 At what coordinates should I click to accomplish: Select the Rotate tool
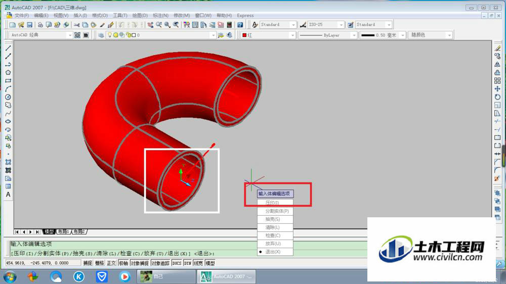tap(497, 97)
